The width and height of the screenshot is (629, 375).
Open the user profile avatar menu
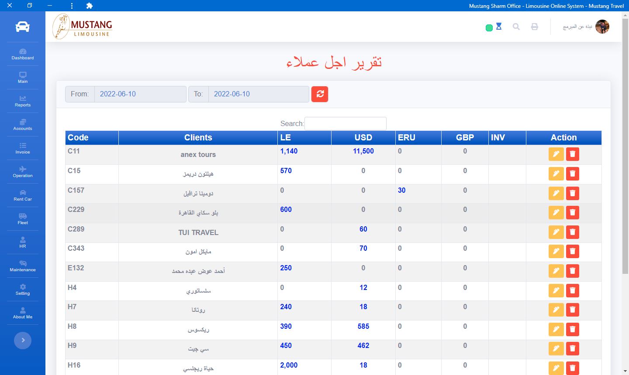click(602, 27)
